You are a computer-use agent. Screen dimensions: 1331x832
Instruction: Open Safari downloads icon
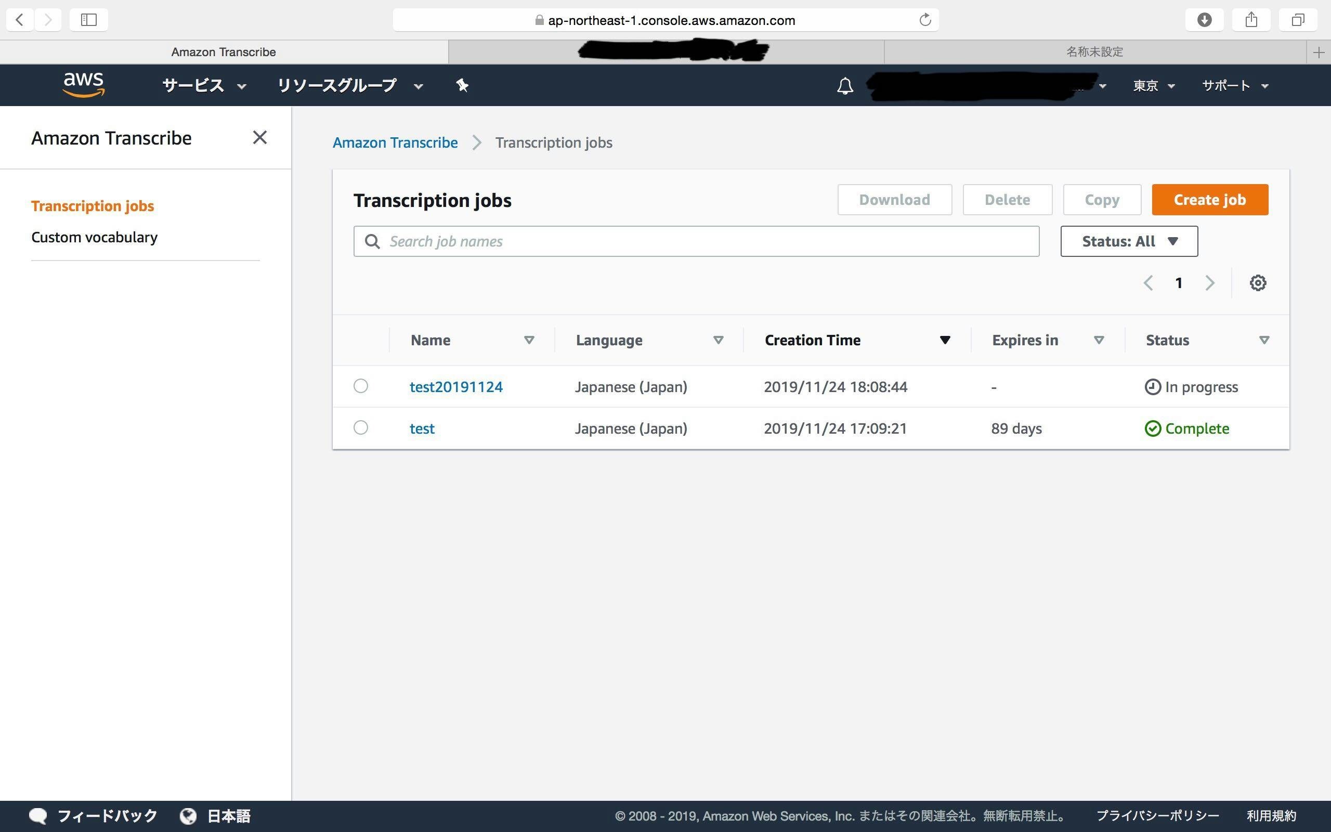[x=1205, y=20]
